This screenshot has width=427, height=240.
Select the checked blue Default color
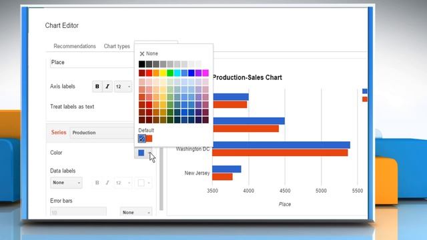click(142, 139)
